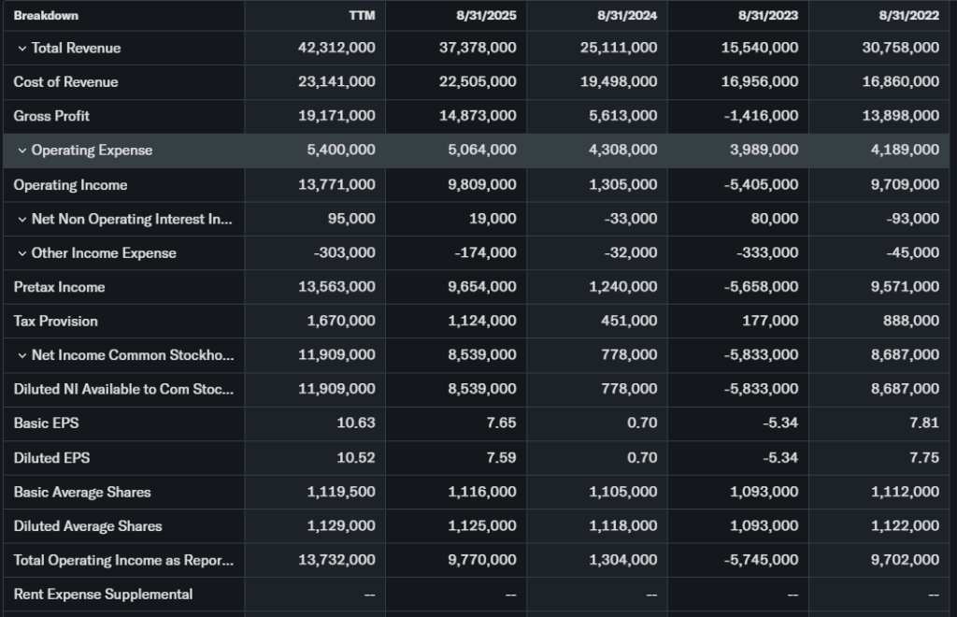Click the Operating Income row label
Image resolution: width=957 pixels, height=617 pixels.
coord(70,185)
